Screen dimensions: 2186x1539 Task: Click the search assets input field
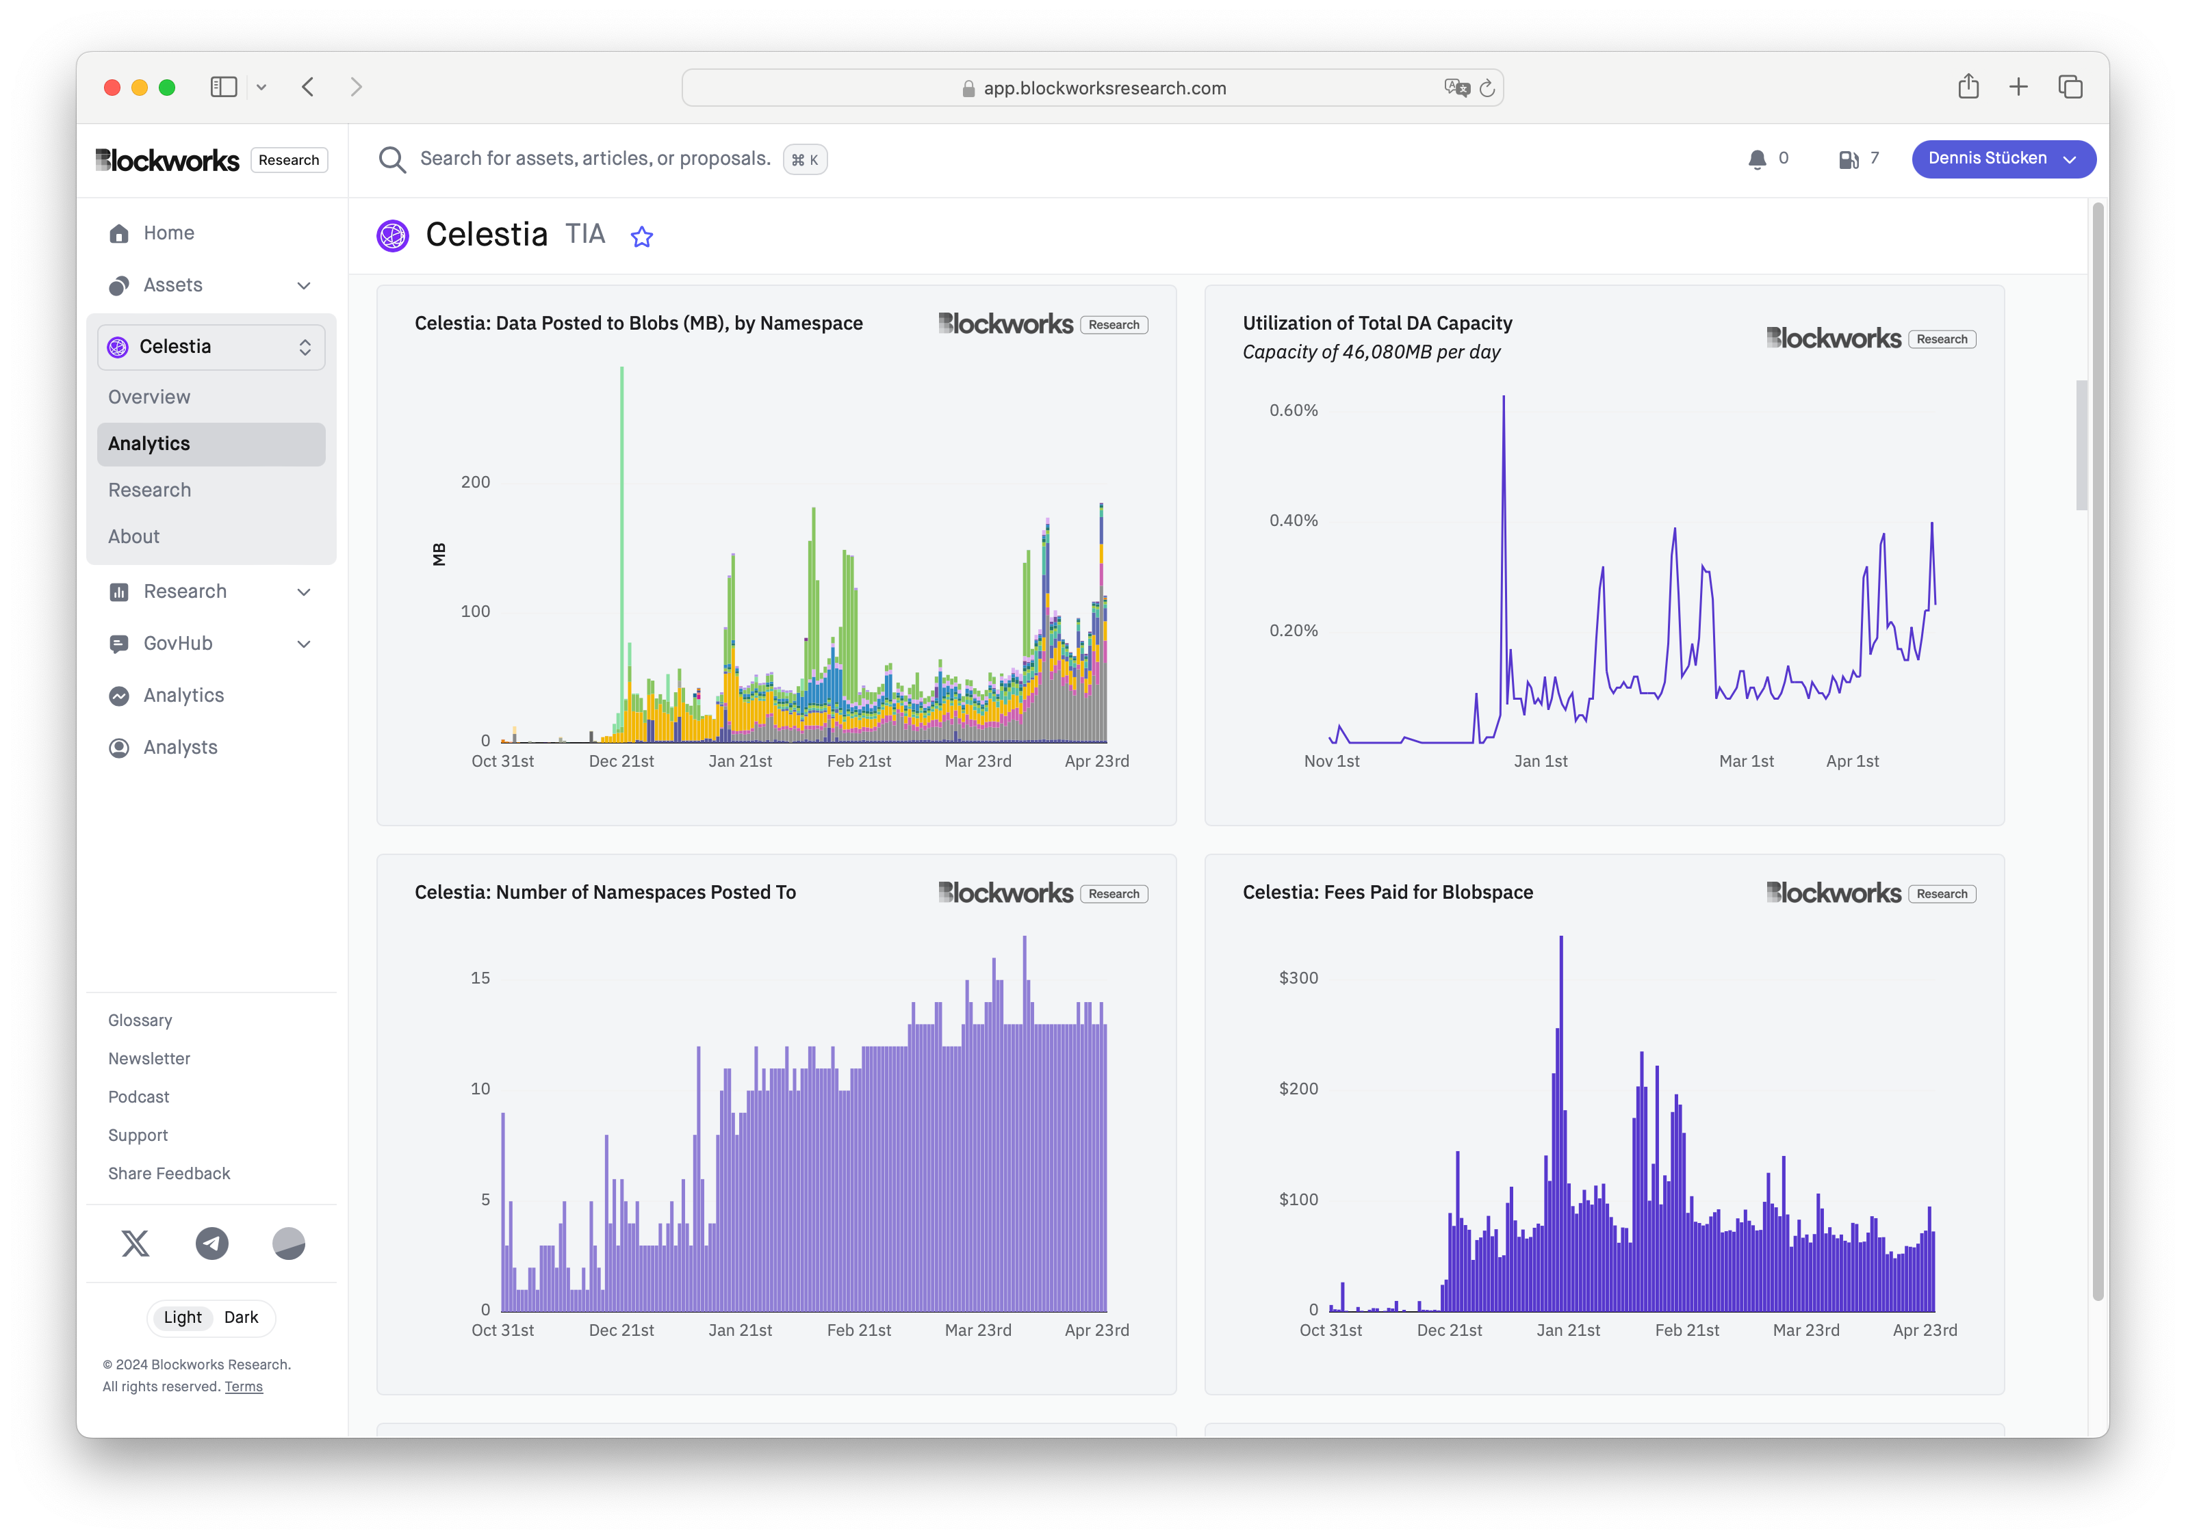pyautogui.click(x=595, y=159)
